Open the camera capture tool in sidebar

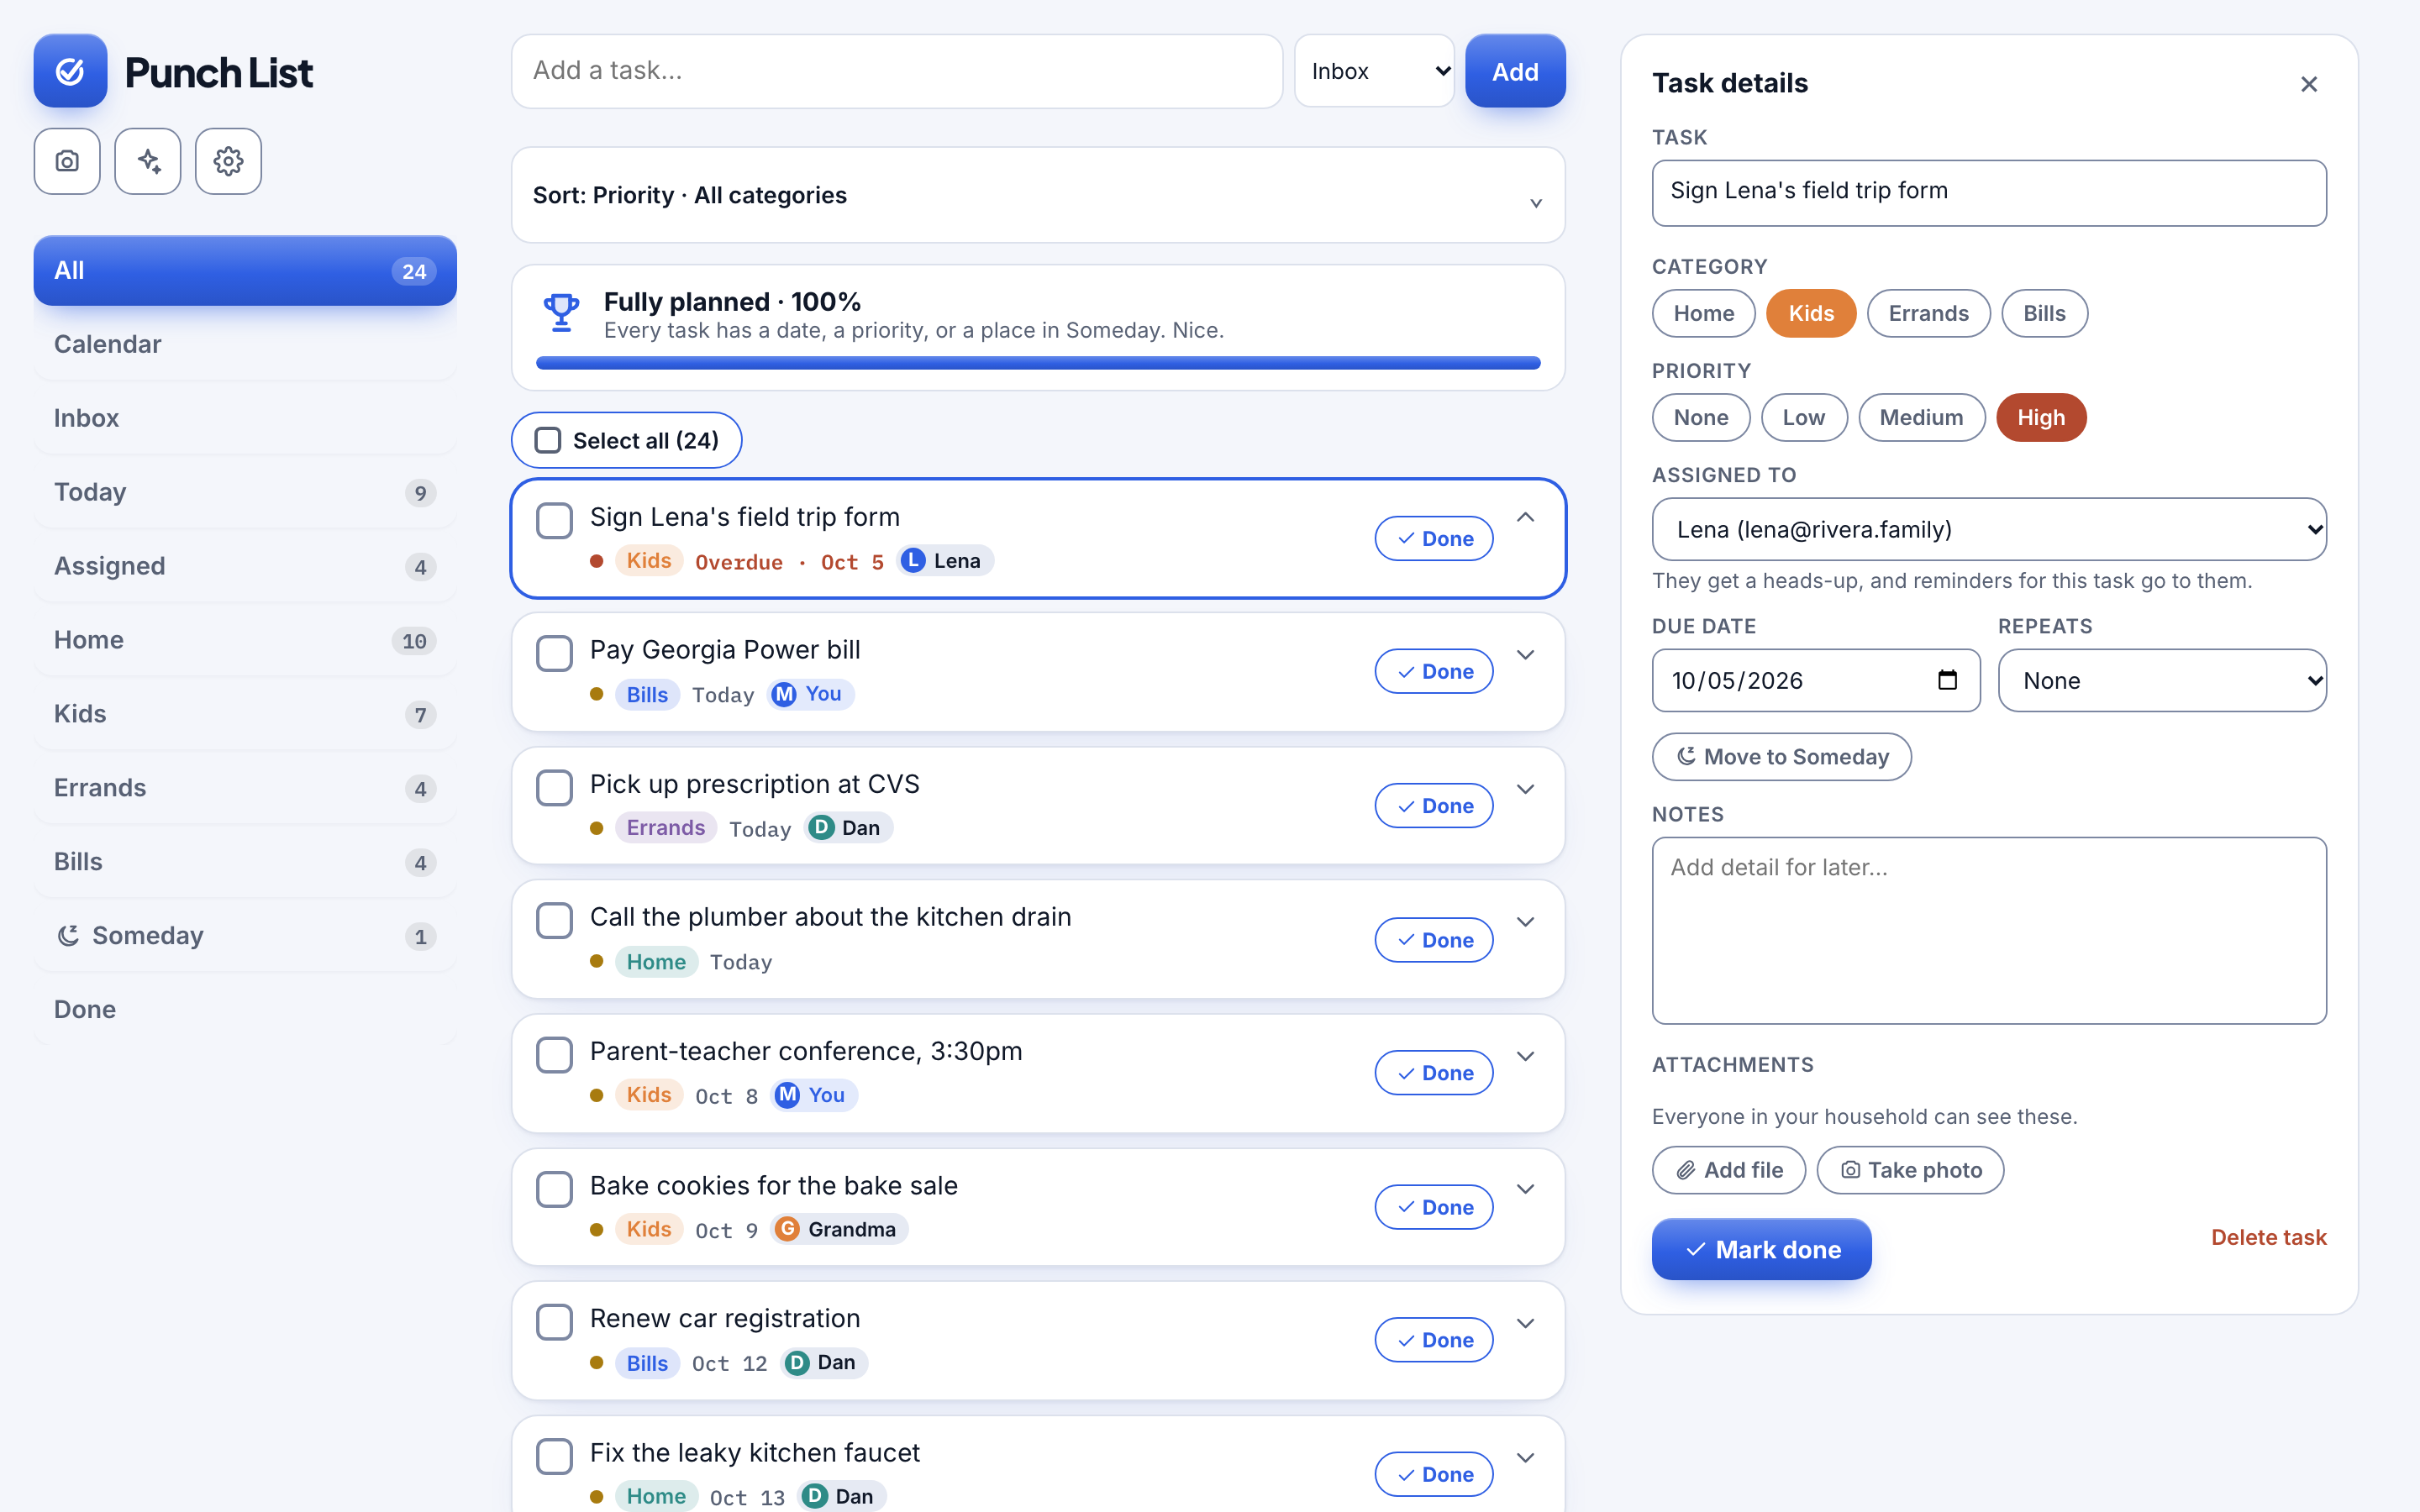click(x=67, y=161)
